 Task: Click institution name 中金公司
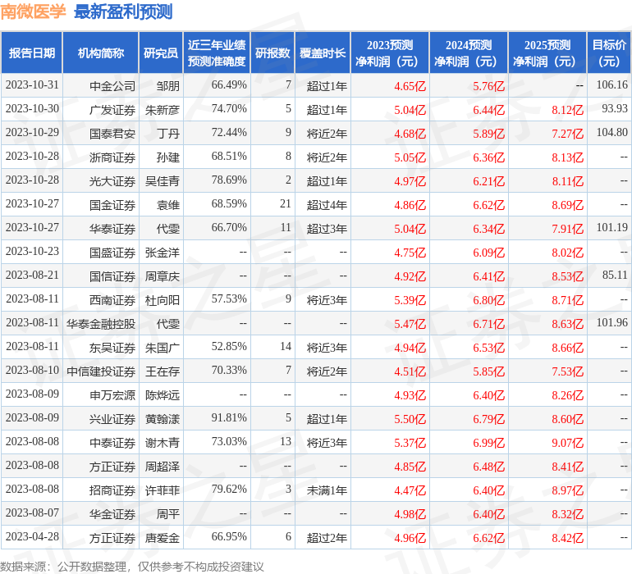pos(112,86)
